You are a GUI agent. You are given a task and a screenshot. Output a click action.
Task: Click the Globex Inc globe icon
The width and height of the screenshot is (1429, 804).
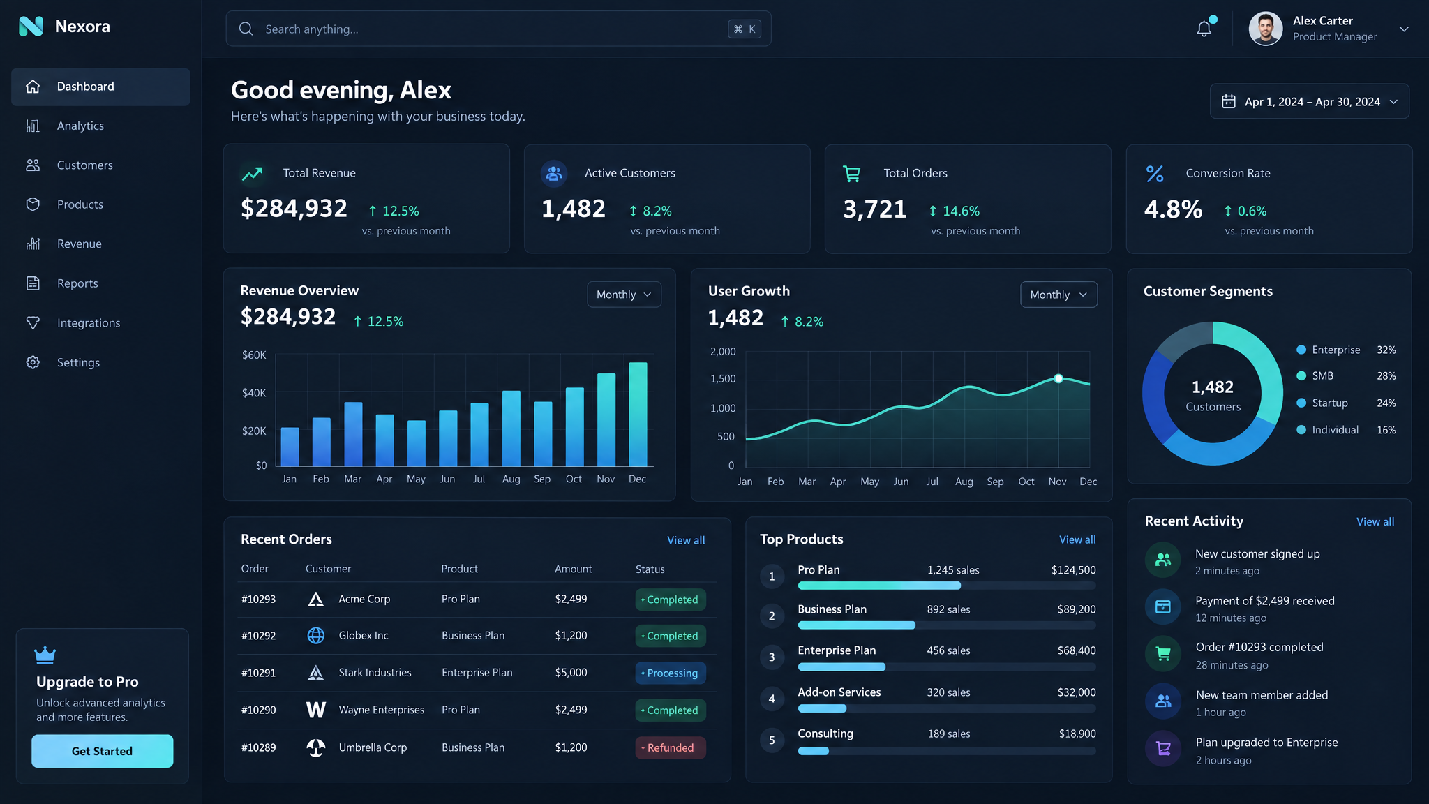click(316, 635)
